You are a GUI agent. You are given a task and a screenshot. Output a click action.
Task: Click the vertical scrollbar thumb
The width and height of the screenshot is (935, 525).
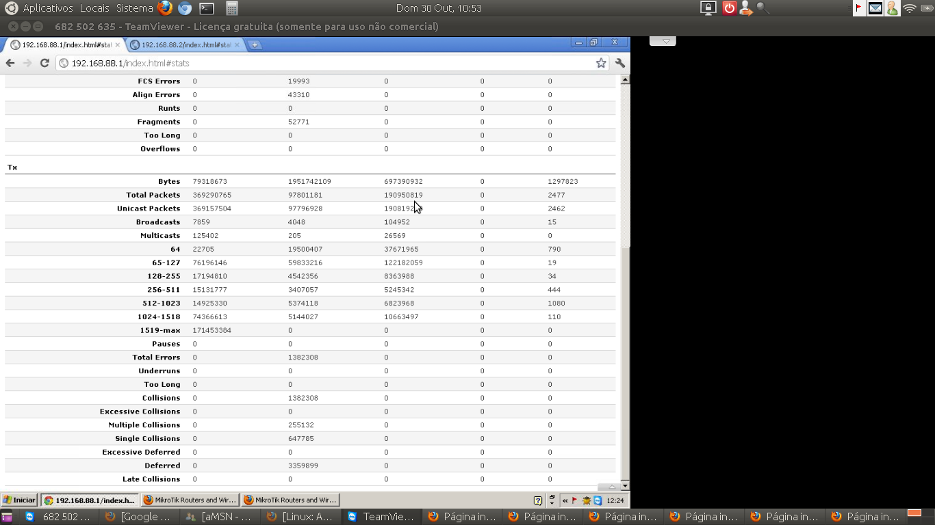pyautogui.click(x=625, y=362)
